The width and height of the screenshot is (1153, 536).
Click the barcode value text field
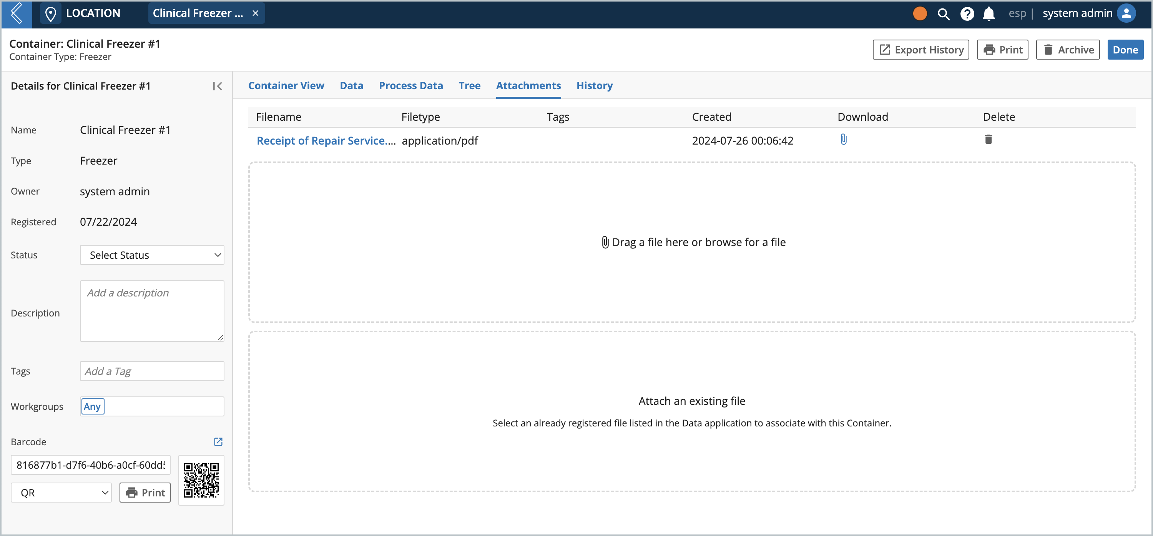coord(90,465)
